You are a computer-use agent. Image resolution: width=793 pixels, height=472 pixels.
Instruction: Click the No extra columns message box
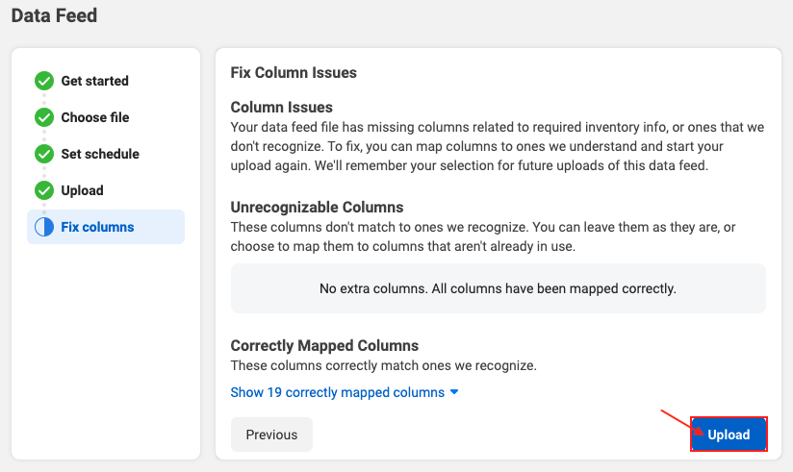pos(499,288)
